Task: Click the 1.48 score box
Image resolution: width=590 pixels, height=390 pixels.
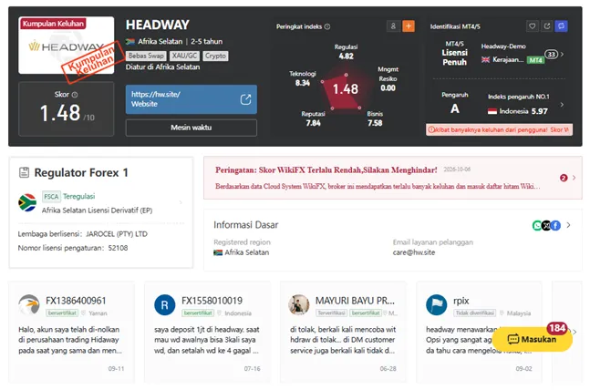Action: click(x=67, y=108)
